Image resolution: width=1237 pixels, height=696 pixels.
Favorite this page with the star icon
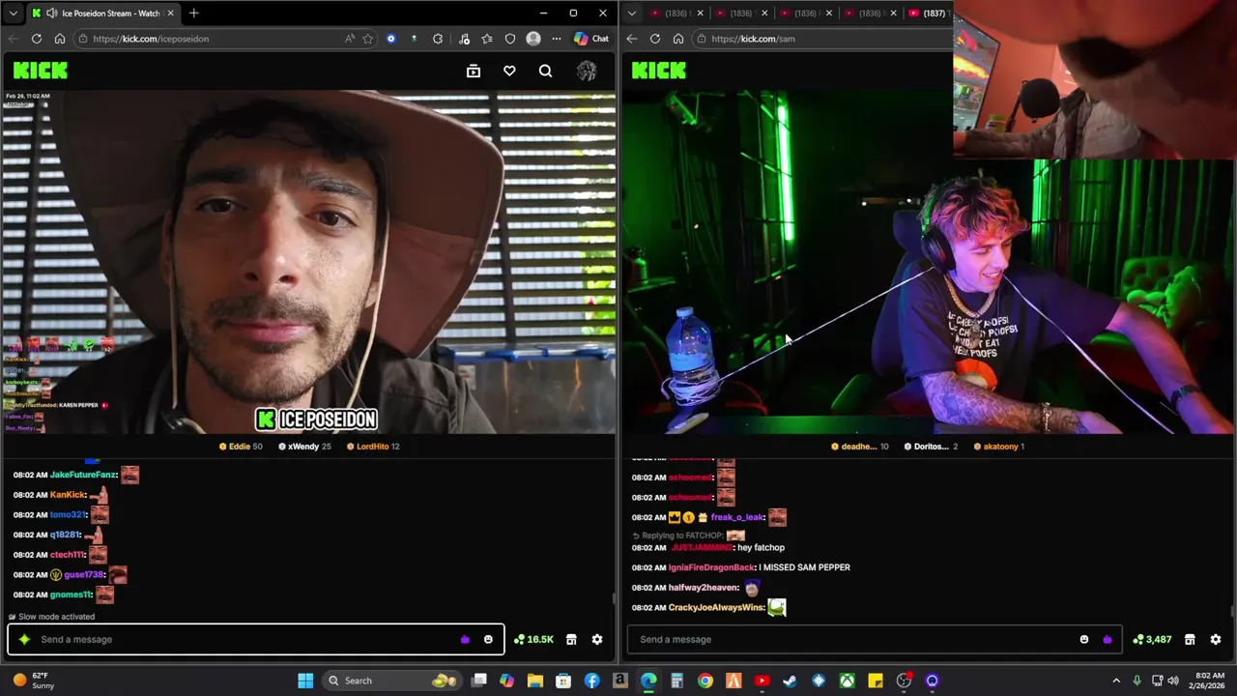[x=368, y=39]
